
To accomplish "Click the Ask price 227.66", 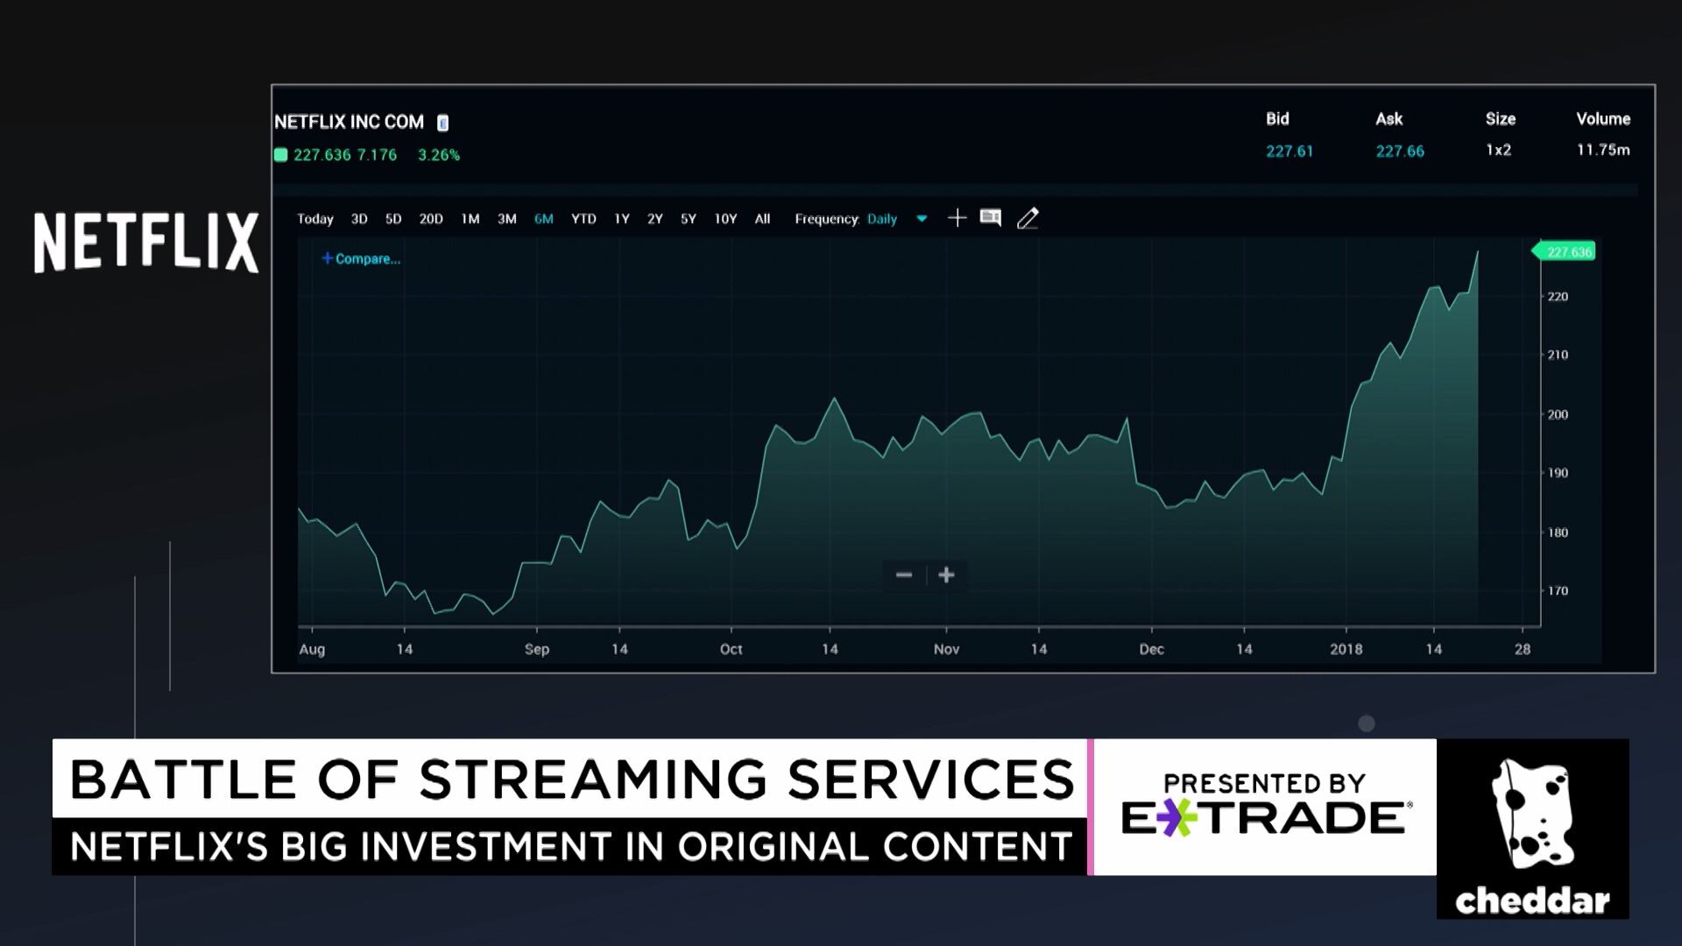I will pyautogui.click(x=1400, y=152).
